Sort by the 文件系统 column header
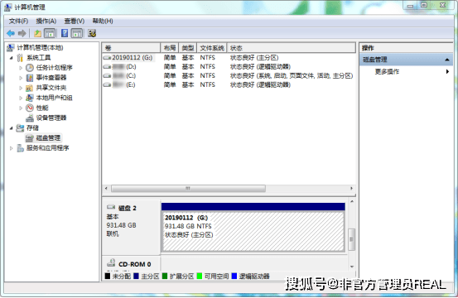This screenshot has height=298, width=458. coord(212,48)
